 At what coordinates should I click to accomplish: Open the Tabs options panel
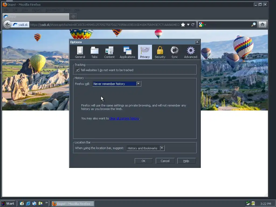(94, 52)
